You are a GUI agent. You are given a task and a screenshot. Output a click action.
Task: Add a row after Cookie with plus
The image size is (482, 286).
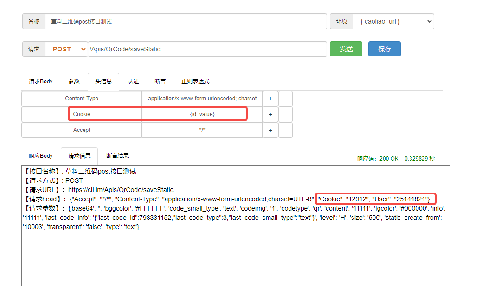[270, 114]
